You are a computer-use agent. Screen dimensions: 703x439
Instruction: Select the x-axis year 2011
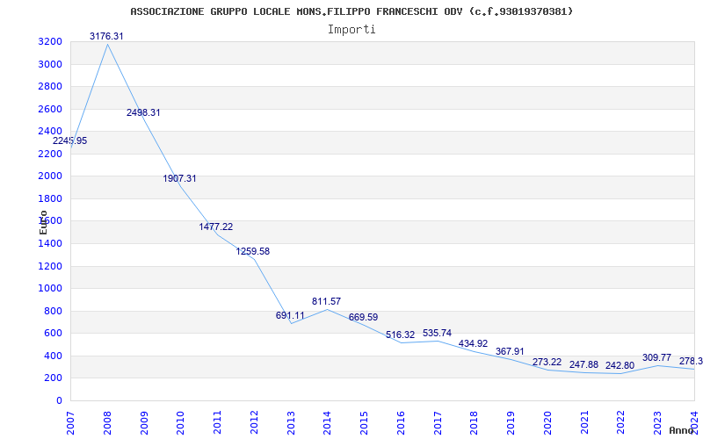point(217,422)
